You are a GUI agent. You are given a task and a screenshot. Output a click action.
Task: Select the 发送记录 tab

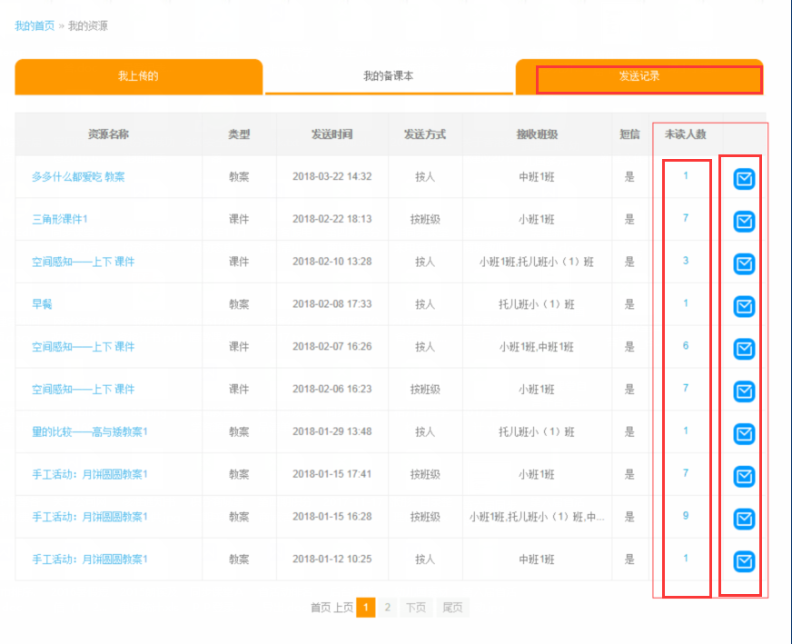pos(639,76)
